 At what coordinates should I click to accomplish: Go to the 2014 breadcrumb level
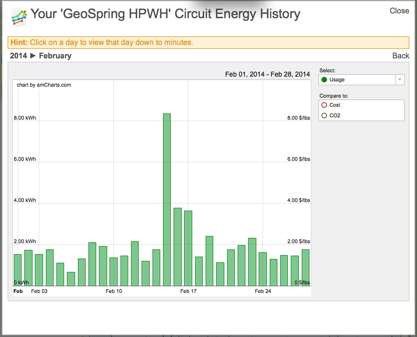click(18, 56)
